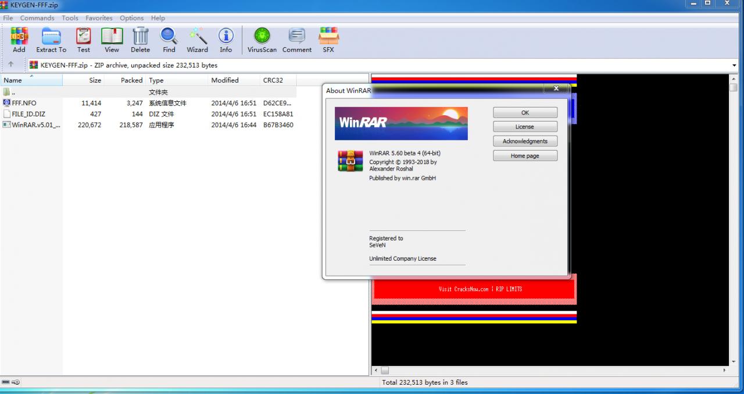The width and height of the screenshot is (744, 394).
Task: Click the horizontal scrollbar left arrow
Action: 375,370
